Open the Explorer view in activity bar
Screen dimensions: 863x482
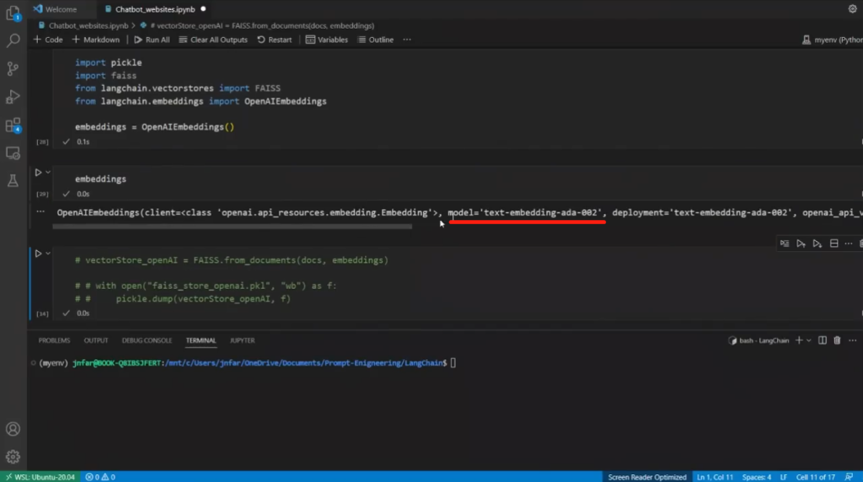point(13,13)
